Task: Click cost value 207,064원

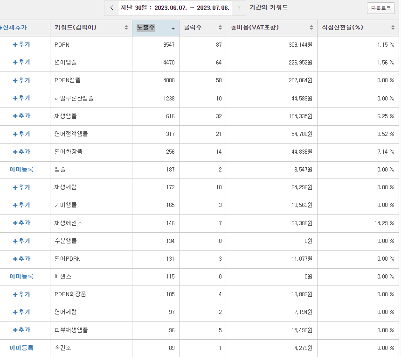Action: (300, 80)
